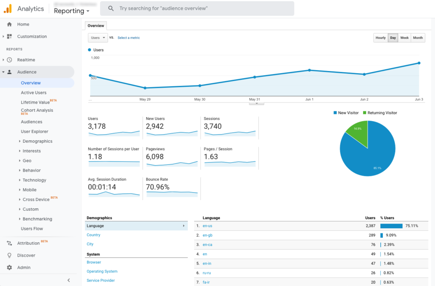Open Customization dashboard icon
The width and height of the screenshot is (435, 286).
click(9, 37)
